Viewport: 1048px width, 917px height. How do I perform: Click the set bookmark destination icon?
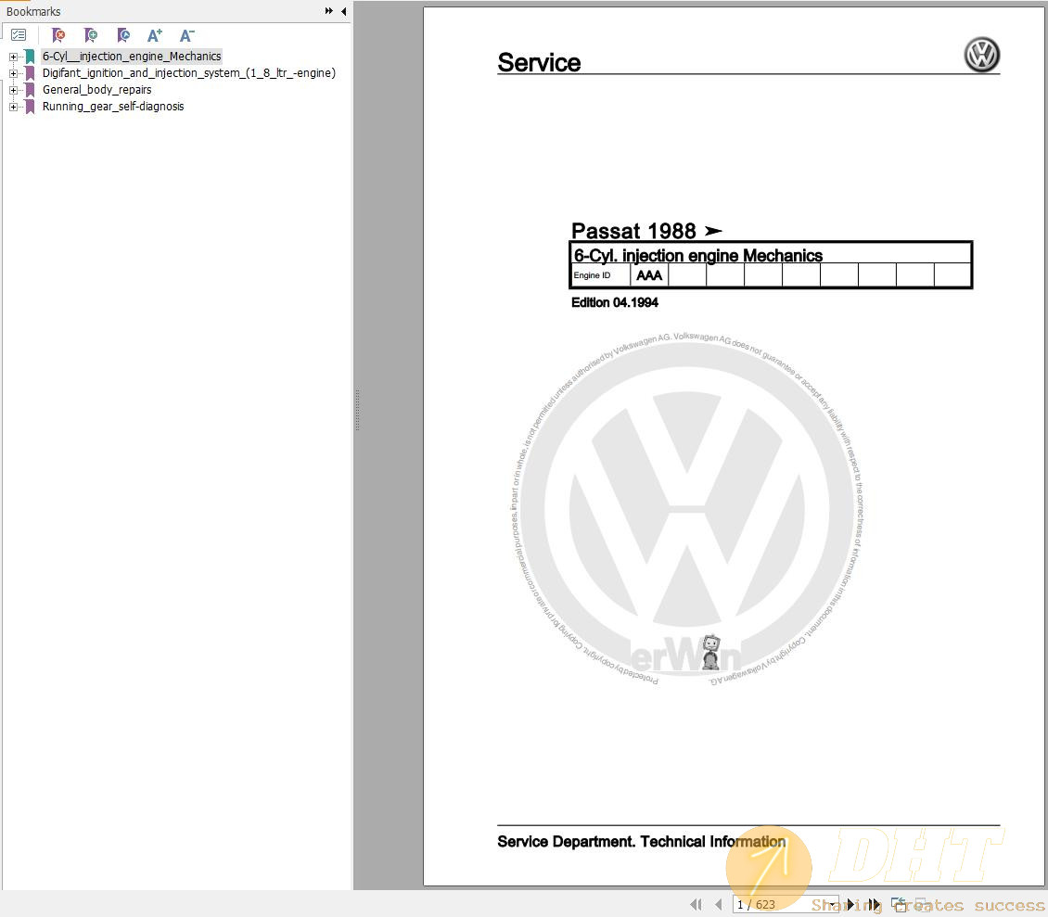point(123,34)
